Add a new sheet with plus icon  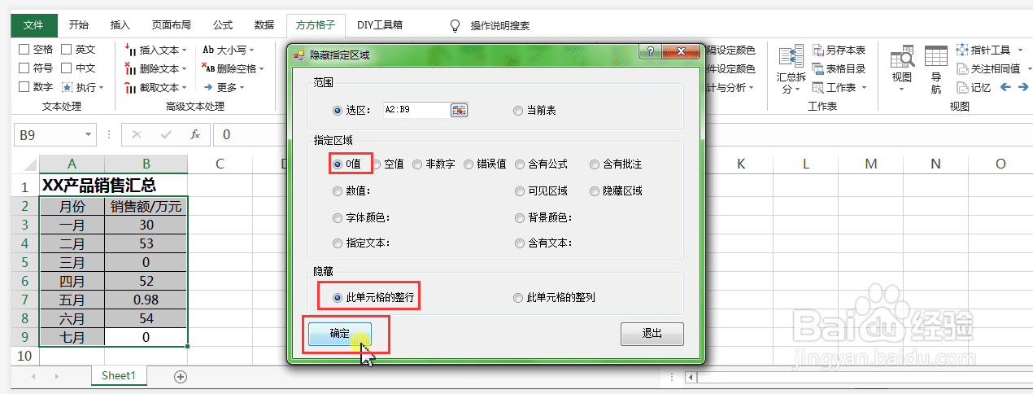tap(181, 376)
